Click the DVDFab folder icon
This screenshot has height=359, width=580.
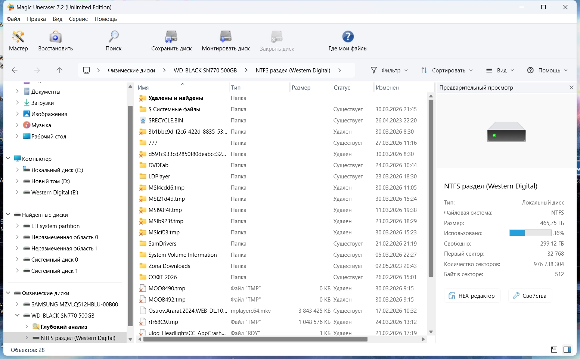click(x=143, y=165)
